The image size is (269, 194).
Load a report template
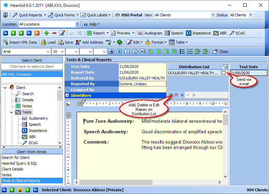(x=48, y=42)
